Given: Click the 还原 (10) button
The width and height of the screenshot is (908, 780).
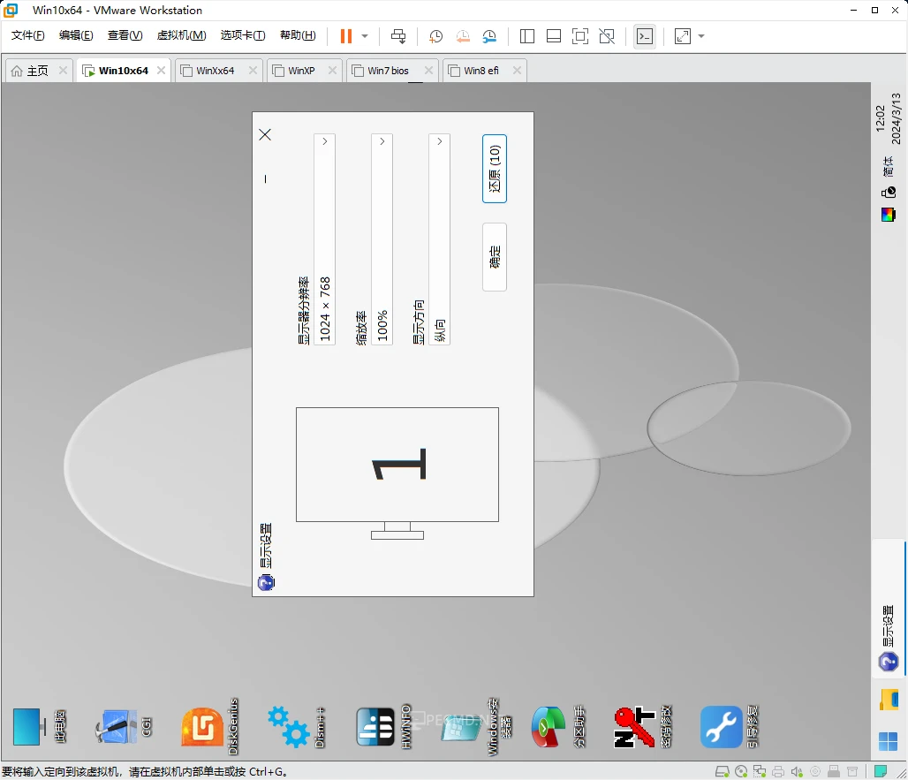Looking at the screenshot, I should point(495,169).
